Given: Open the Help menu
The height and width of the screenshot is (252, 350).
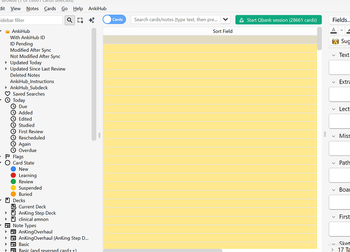Looking at the screenshot, I should click(x=78, y=9).
